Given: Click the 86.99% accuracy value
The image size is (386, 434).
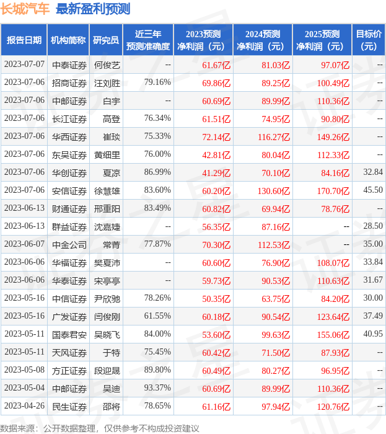Looking at the screenshot, I should pos(157,172).
